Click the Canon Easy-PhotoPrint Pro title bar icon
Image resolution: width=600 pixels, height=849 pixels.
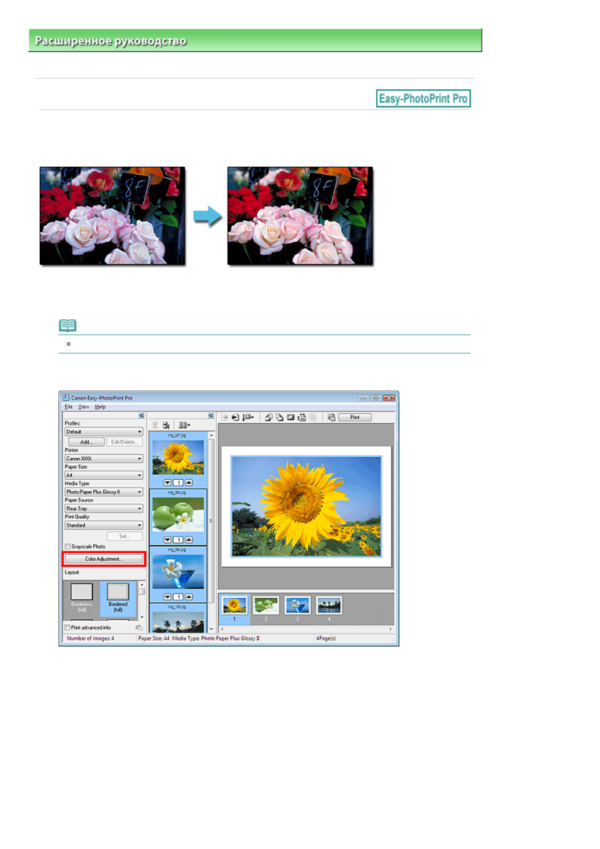click(66, 397)
